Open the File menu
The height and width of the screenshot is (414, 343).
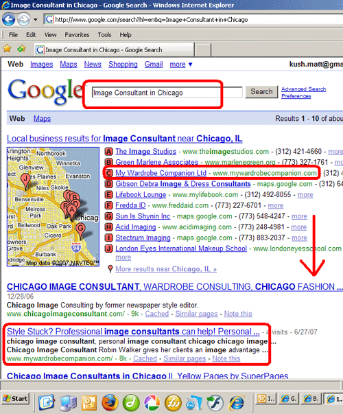[13, 35]
